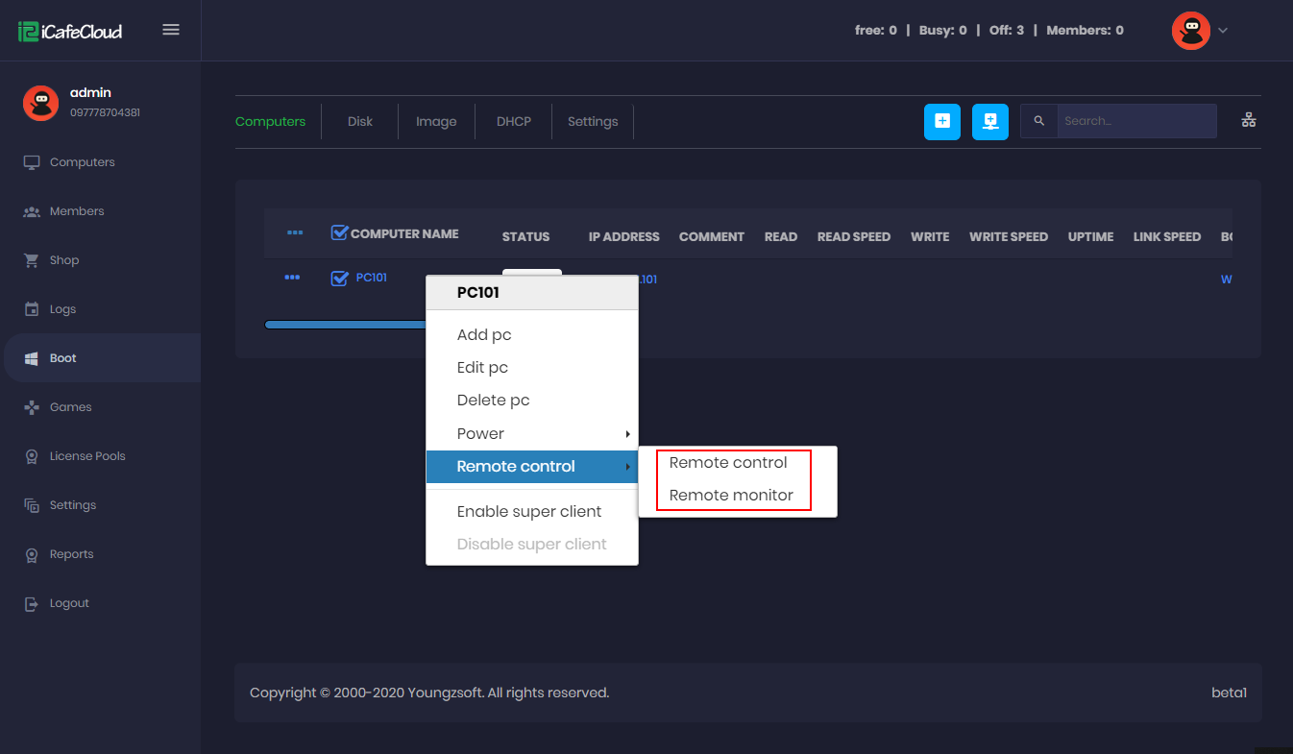This screenshot has height=754, width=1293.
Task: Click the blue add computer button
Action: (941, 121)
